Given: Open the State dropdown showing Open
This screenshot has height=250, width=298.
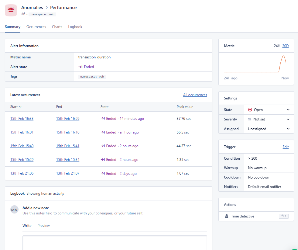Looking at the screenshot, I should [269, 110].
